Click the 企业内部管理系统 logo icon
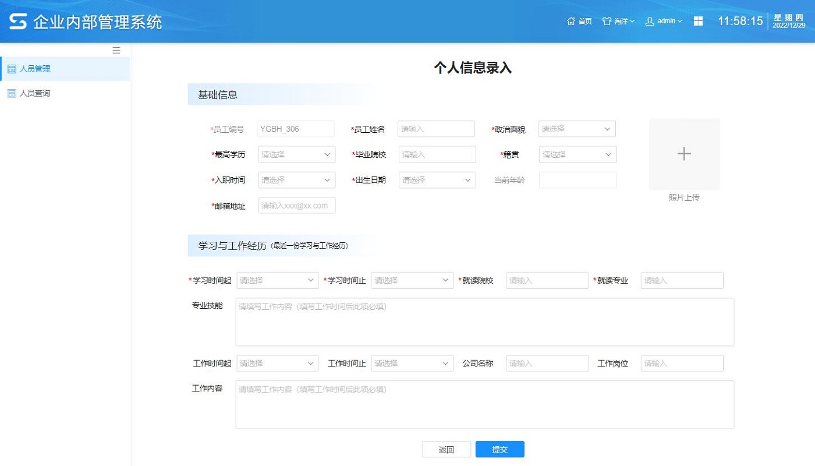The height and width of the screenshot is (466, 815). point(17,21)
